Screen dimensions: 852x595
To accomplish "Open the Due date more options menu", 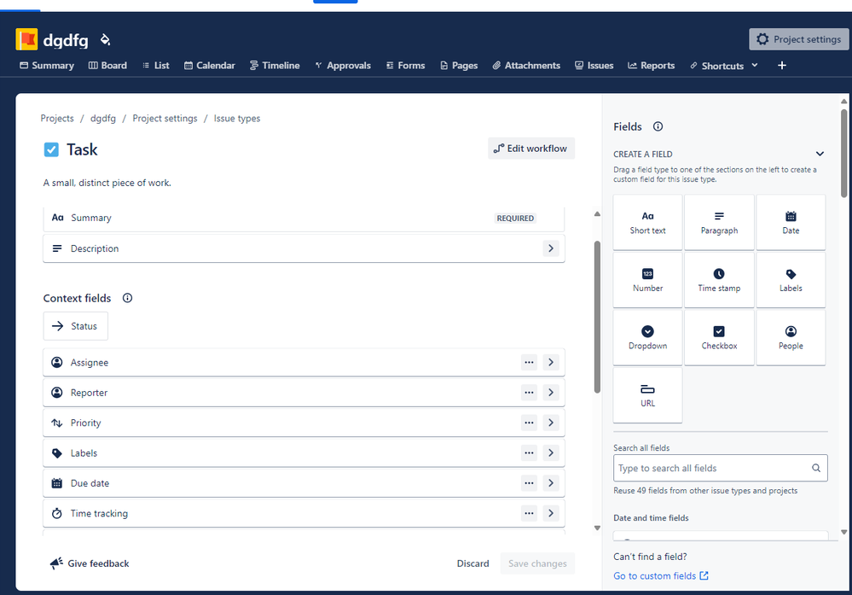I will point(529,483).
